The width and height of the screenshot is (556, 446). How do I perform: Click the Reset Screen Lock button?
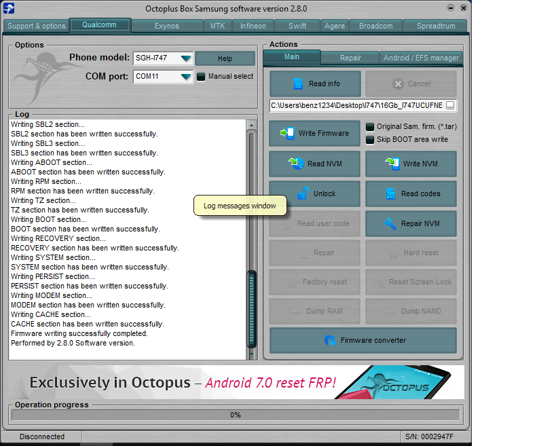[x=411, y=282]
